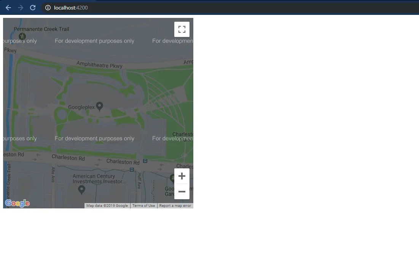
Task: Reload the localhost page
Action: 33,8
